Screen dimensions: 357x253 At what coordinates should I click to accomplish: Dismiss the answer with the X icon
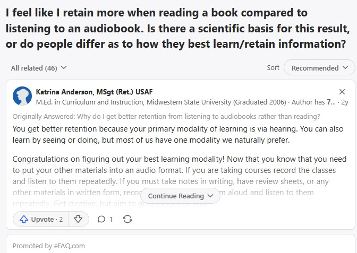pos(342,92)
